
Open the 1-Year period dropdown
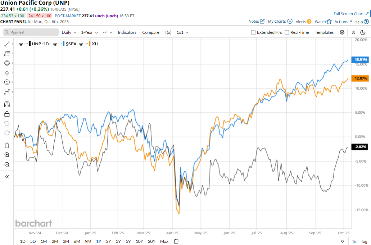pos(89,32)
